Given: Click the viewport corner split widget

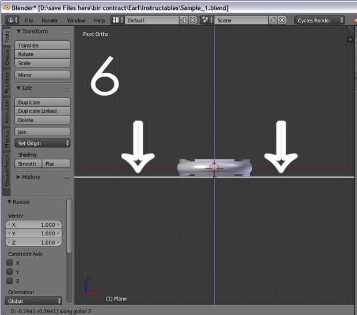Looking at the screenshot, I should pyautogui.click(x=351, y=29).
